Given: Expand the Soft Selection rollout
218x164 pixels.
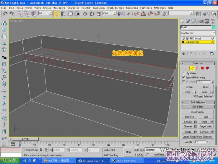Looking at the screenshot, I should click(x=198, y=102).
